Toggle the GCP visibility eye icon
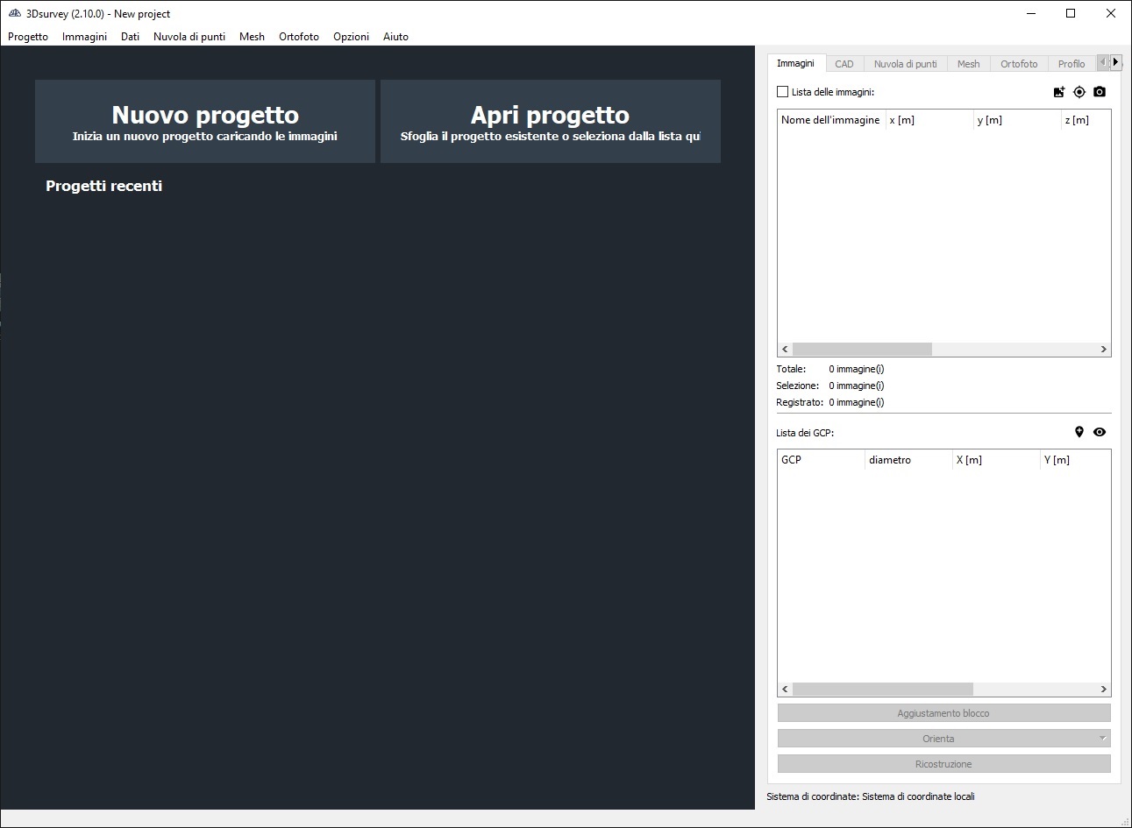 (x=1100, y=432)
